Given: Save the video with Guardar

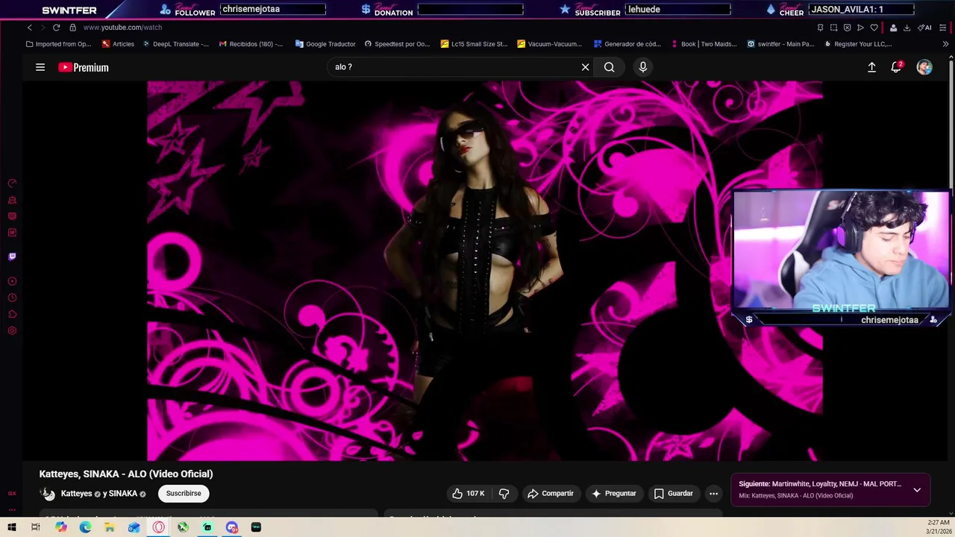Looking at the screenshot, I should [674, 493].
